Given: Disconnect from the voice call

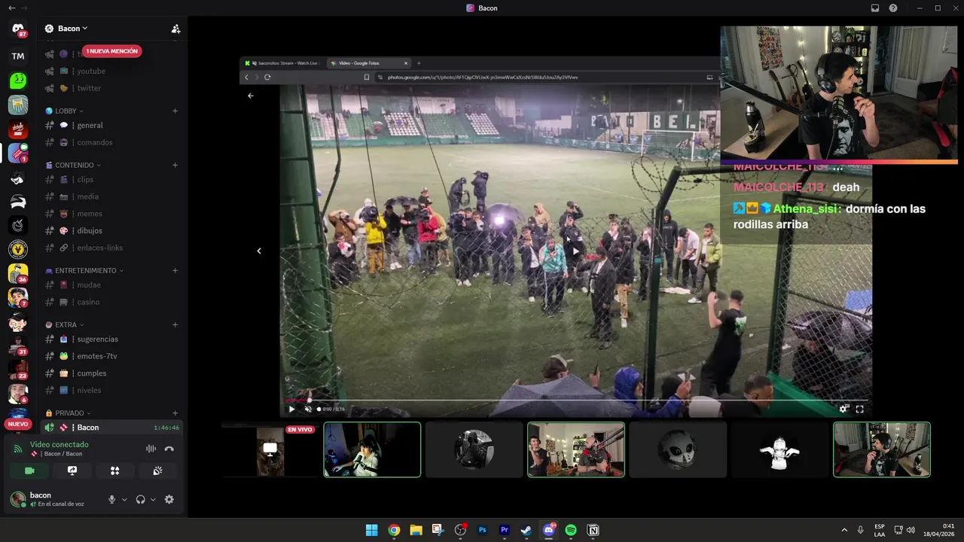Looking at the screenshot, I should (169, 449).
